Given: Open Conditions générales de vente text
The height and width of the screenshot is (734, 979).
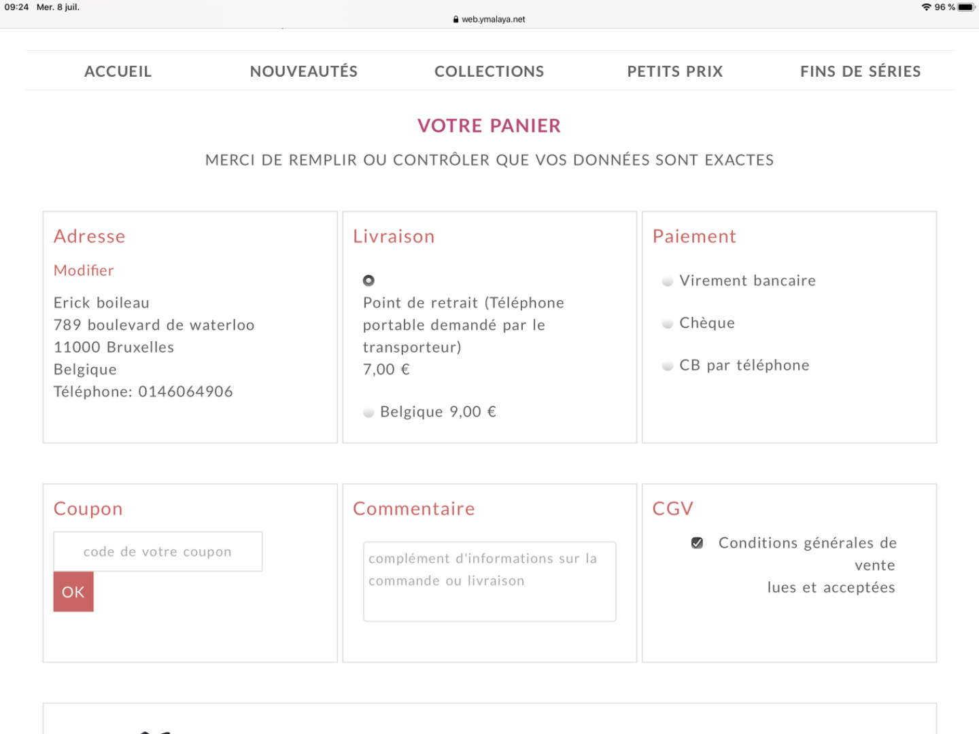Looking at the screenshot, I should point(808,565).
